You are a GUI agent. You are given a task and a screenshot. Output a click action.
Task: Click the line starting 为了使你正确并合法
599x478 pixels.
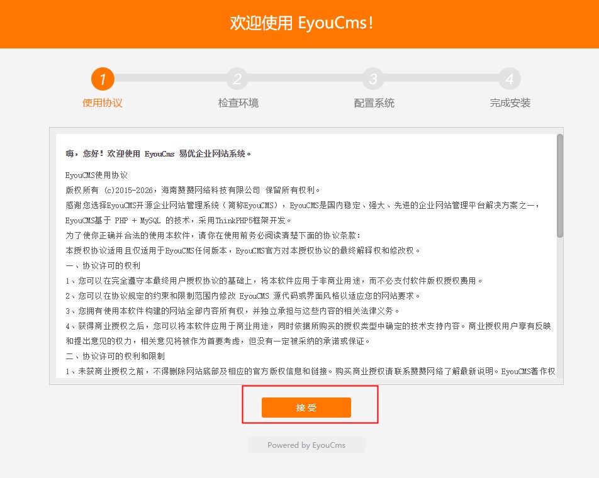point(213,236)
